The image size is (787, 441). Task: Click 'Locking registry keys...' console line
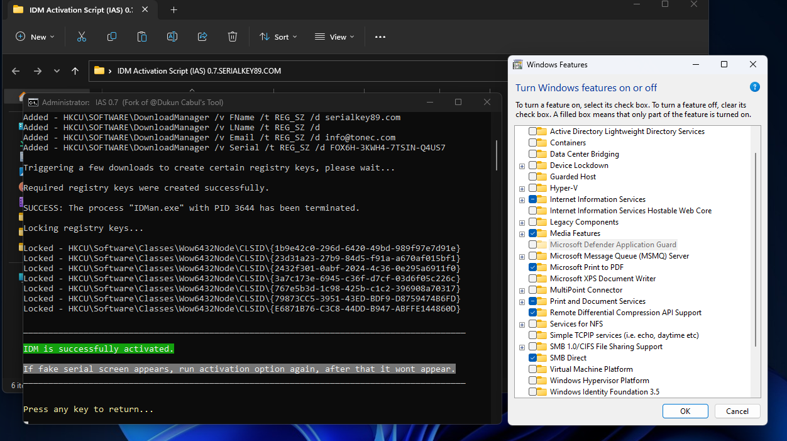[84, 228]
